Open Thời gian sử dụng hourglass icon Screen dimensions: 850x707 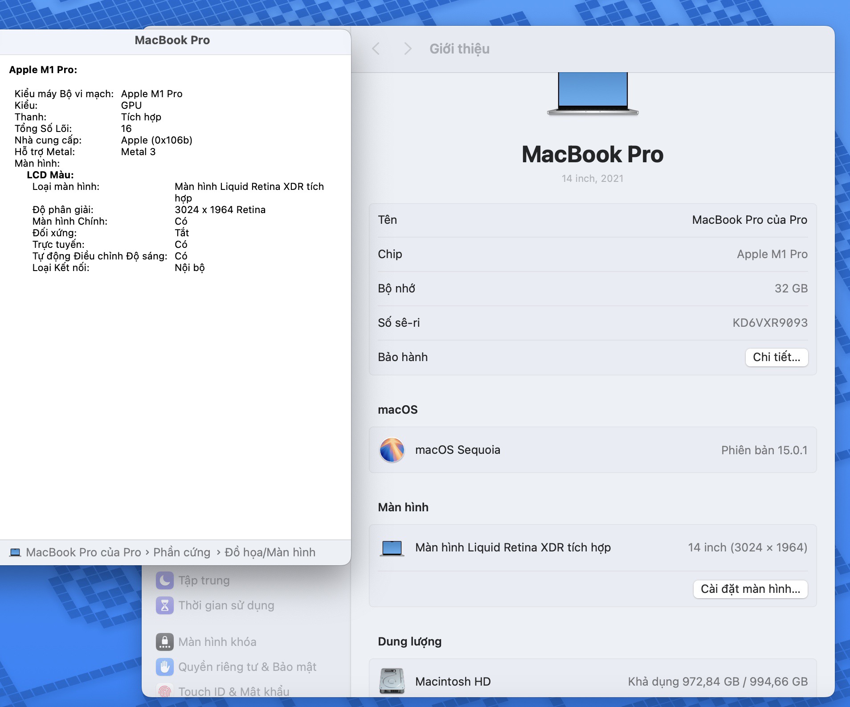point(165,605)
